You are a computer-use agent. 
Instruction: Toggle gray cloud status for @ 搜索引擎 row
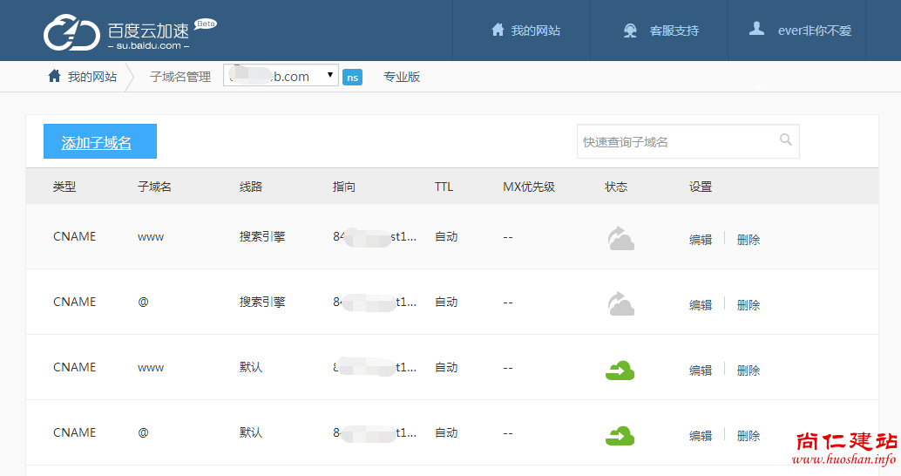pos(620,303)
